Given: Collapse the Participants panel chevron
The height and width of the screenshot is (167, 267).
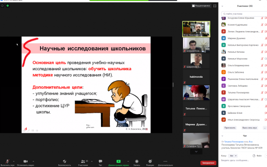Looking at the screenshot, I should [222, 6].
